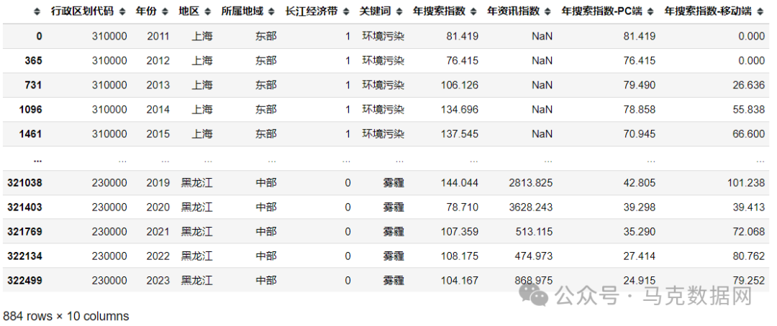
Task: Click row index 0
Action: [x=39, y=36]
